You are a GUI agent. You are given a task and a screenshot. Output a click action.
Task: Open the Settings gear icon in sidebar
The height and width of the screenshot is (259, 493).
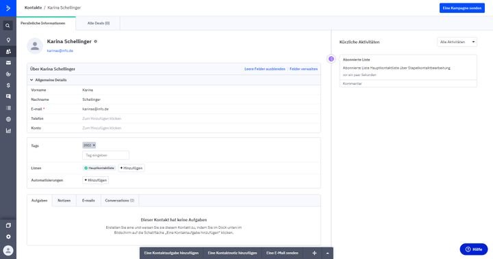(x=8, y=236)
